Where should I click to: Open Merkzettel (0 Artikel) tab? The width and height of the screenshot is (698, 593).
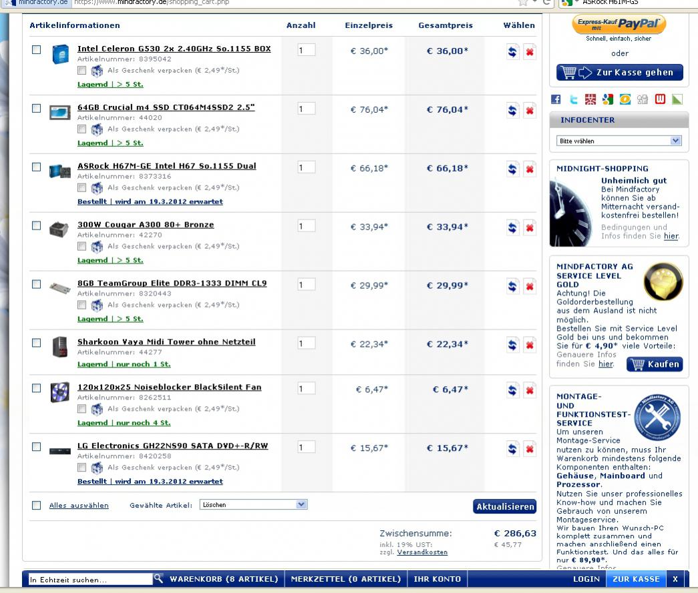(x=346, y=579)
